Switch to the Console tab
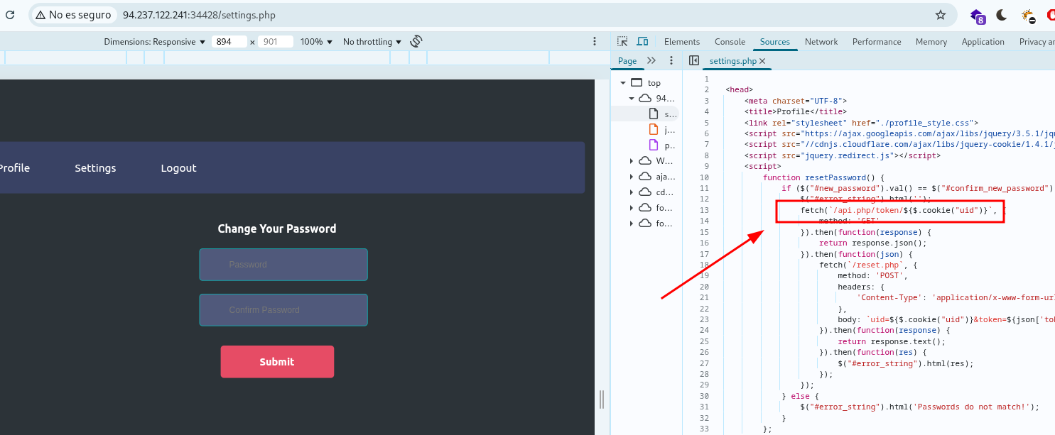 coord(730,42)
